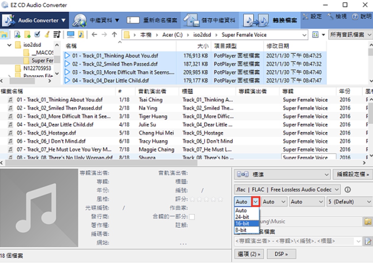The height and width of the screenshot is (263, 373).
Task: Open the 所有音訊檔案 file type filter dropdown
Action: click(x=350, y=35)
